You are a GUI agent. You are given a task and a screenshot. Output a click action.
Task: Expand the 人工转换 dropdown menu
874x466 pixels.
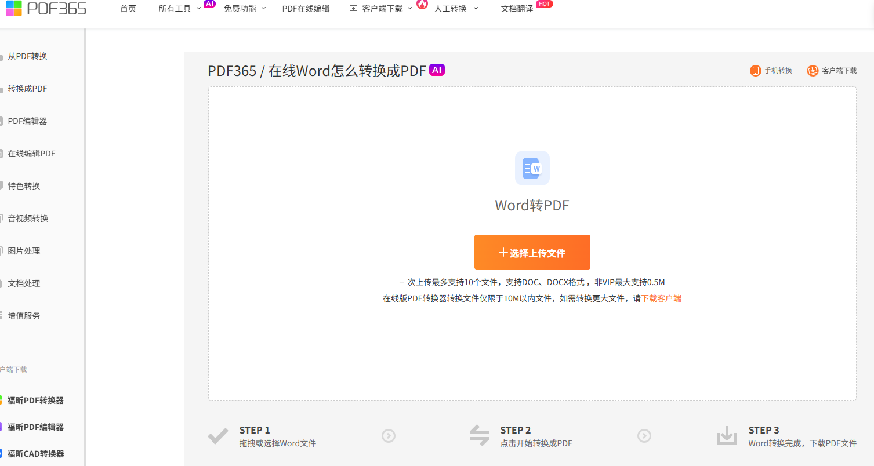point(456,9)
